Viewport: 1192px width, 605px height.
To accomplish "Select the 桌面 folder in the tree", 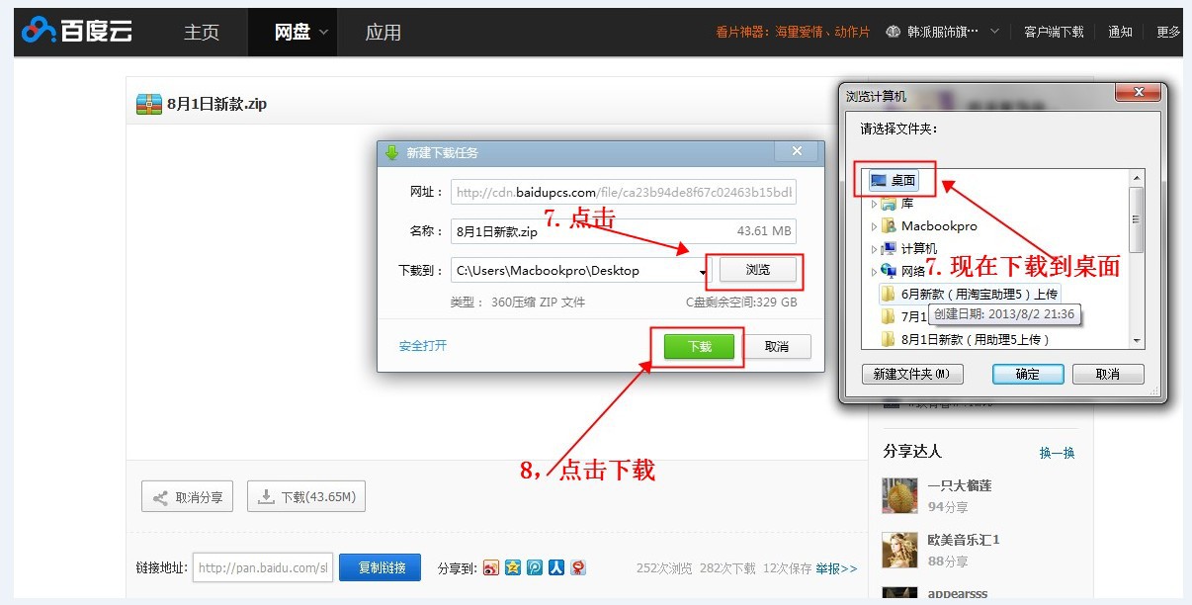I will pyautogui.click(x=893, y=179).
